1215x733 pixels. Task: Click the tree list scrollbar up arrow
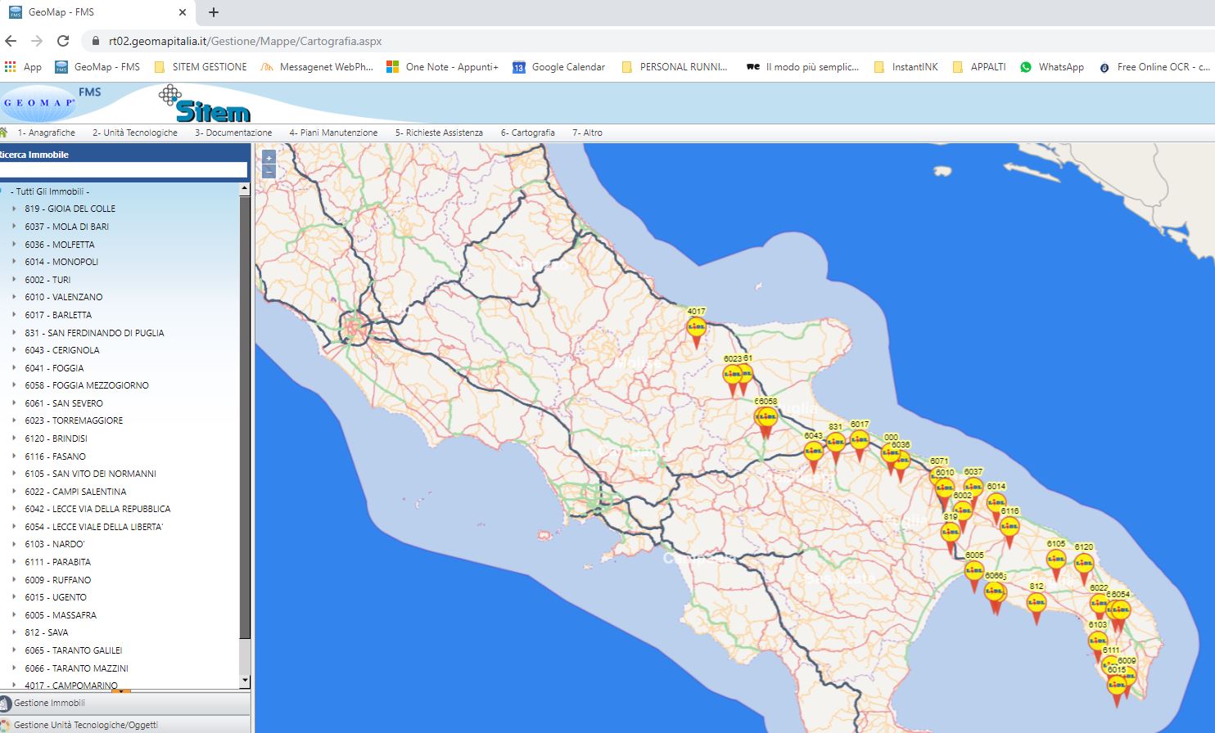tap(244, 189)
